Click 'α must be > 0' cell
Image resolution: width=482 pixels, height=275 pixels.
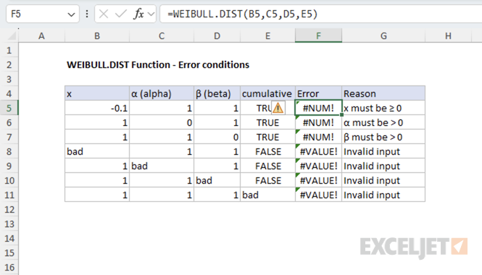coord(383,123)
